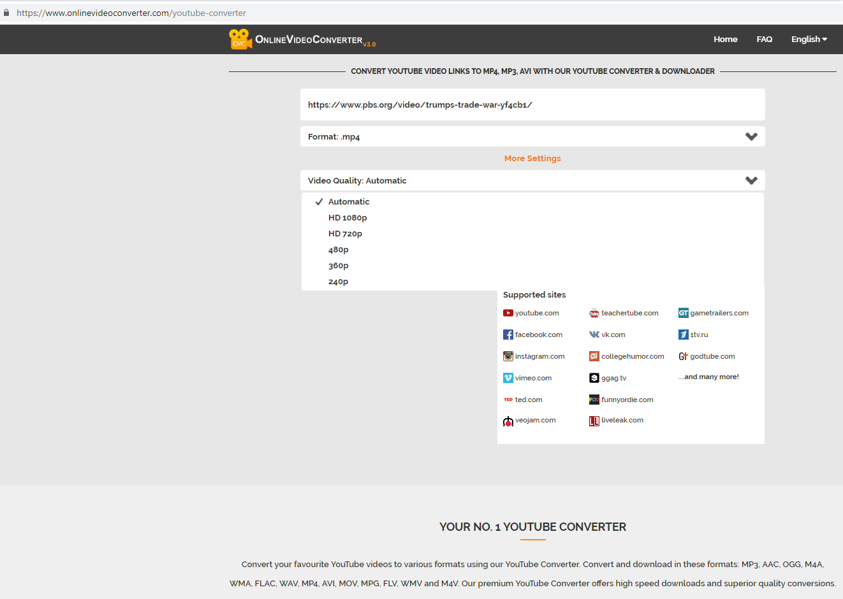Click the liveleak.com site icon
This screenshot has height=599, width=843.
594,421
